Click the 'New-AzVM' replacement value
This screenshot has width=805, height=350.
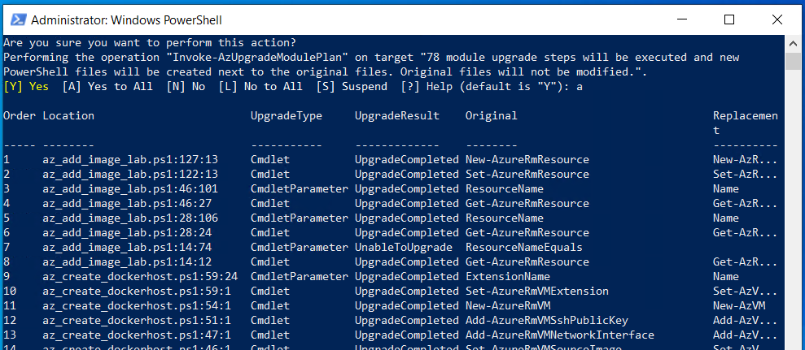pyautogui.click(x=739, y=305)
